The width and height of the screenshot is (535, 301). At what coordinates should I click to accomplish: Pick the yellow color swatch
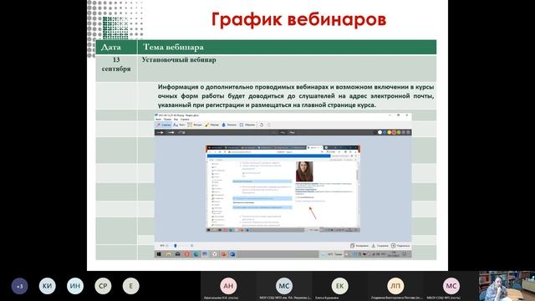(390, 132)
